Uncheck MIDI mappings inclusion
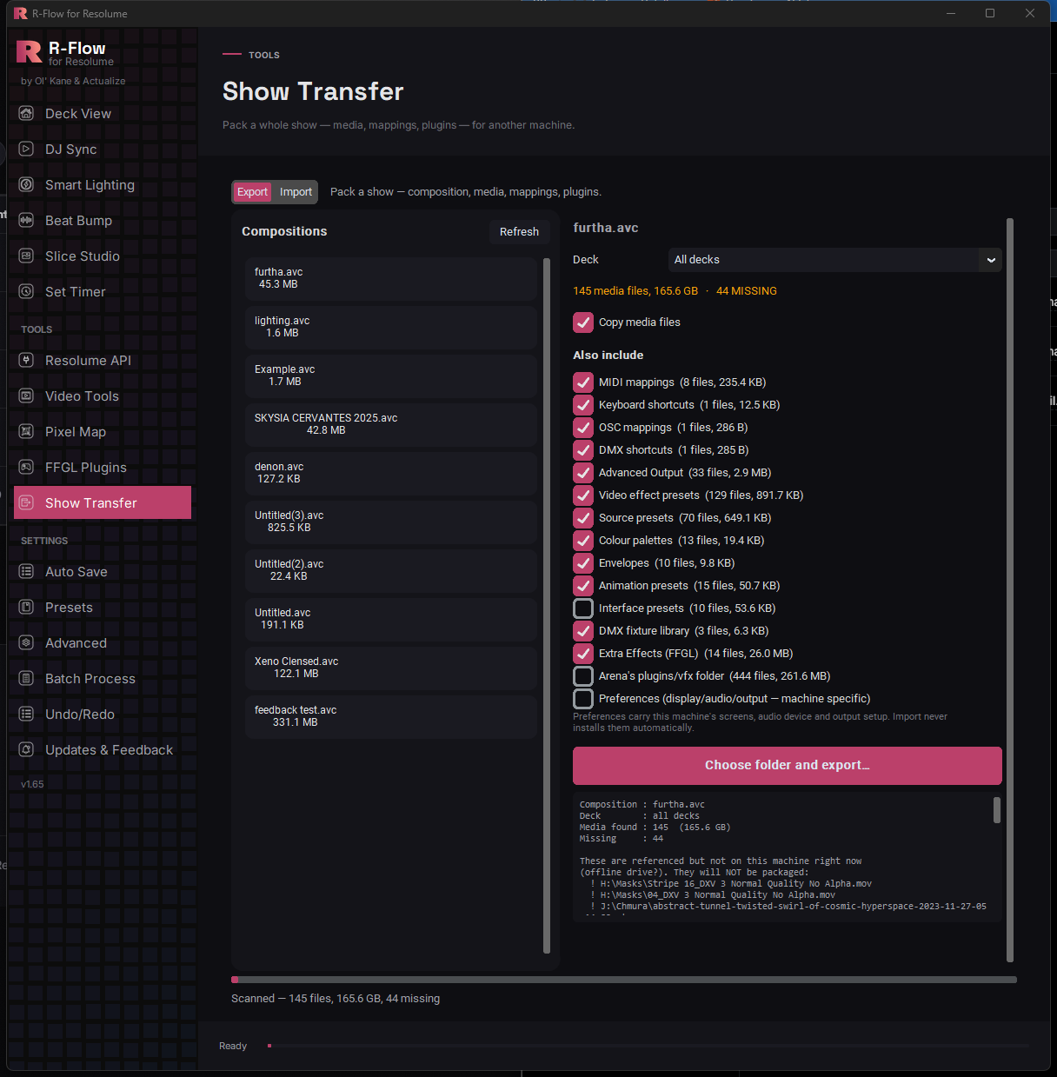The image size is (1057, 1077). pyautogui.click(x=583, y=382)
